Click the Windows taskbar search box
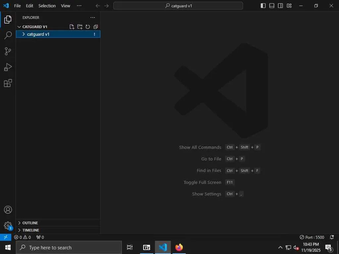Viewport: 339px width, 254px height. [x=69, y=247]
